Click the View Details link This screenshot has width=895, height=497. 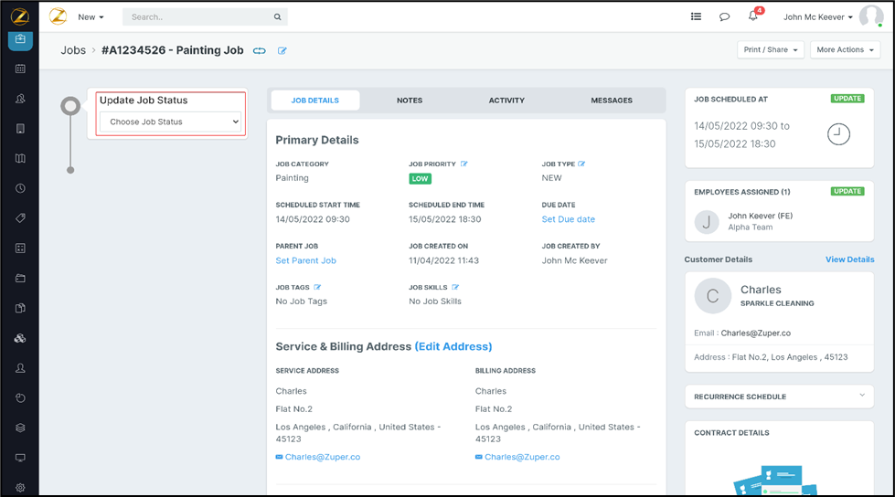849,259
